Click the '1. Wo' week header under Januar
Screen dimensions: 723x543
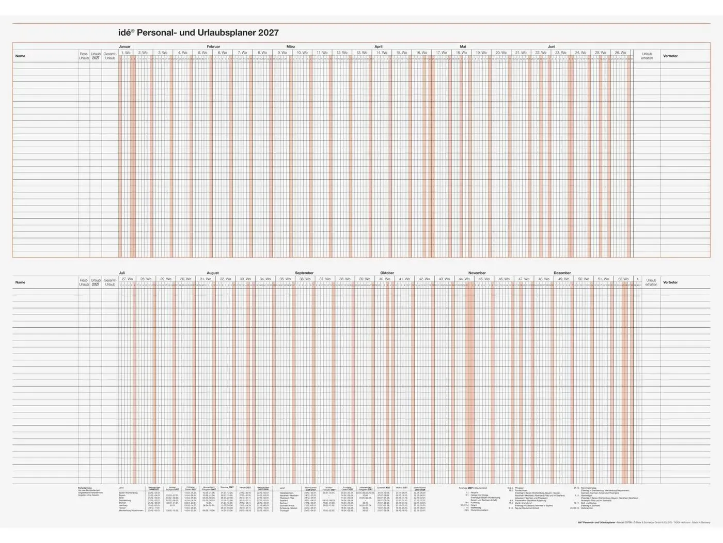pos(127,52)
